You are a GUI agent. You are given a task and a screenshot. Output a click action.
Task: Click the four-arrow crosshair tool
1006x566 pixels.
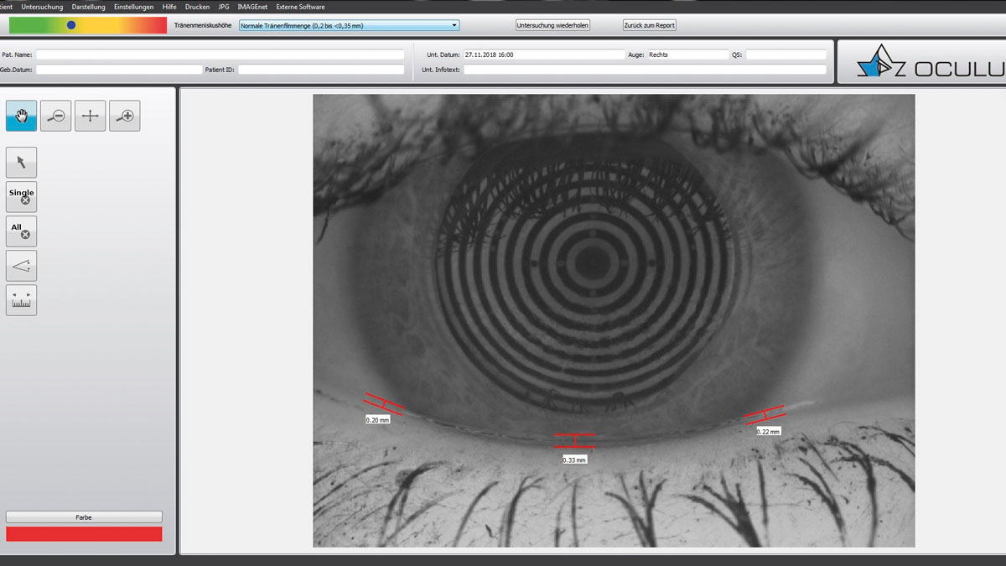tap(91, 116)
